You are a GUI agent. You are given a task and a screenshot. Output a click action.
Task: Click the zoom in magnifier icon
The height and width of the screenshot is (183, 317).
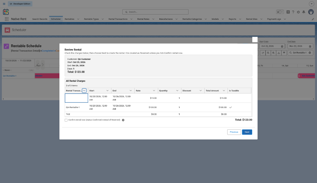273,53
